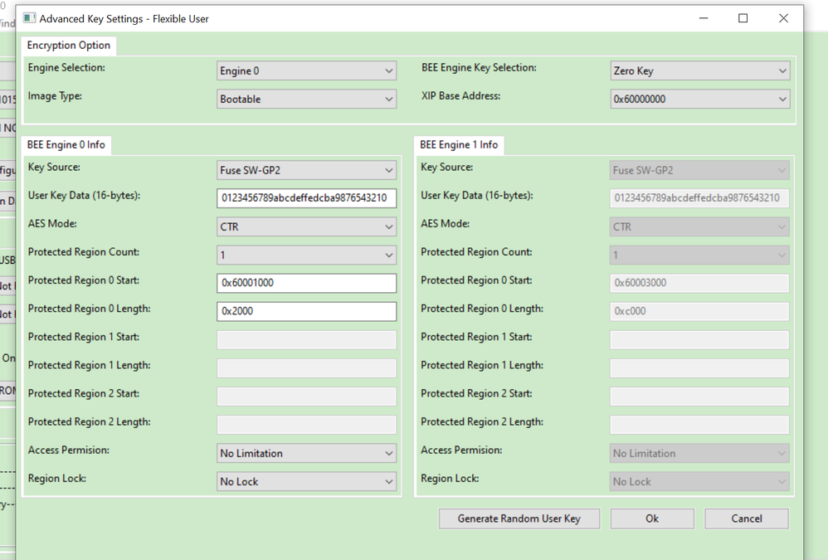This screenshot has height=560, width=828.
Task: Click the Cancel button
Action: pyautogui.click(x=747, y=519)
